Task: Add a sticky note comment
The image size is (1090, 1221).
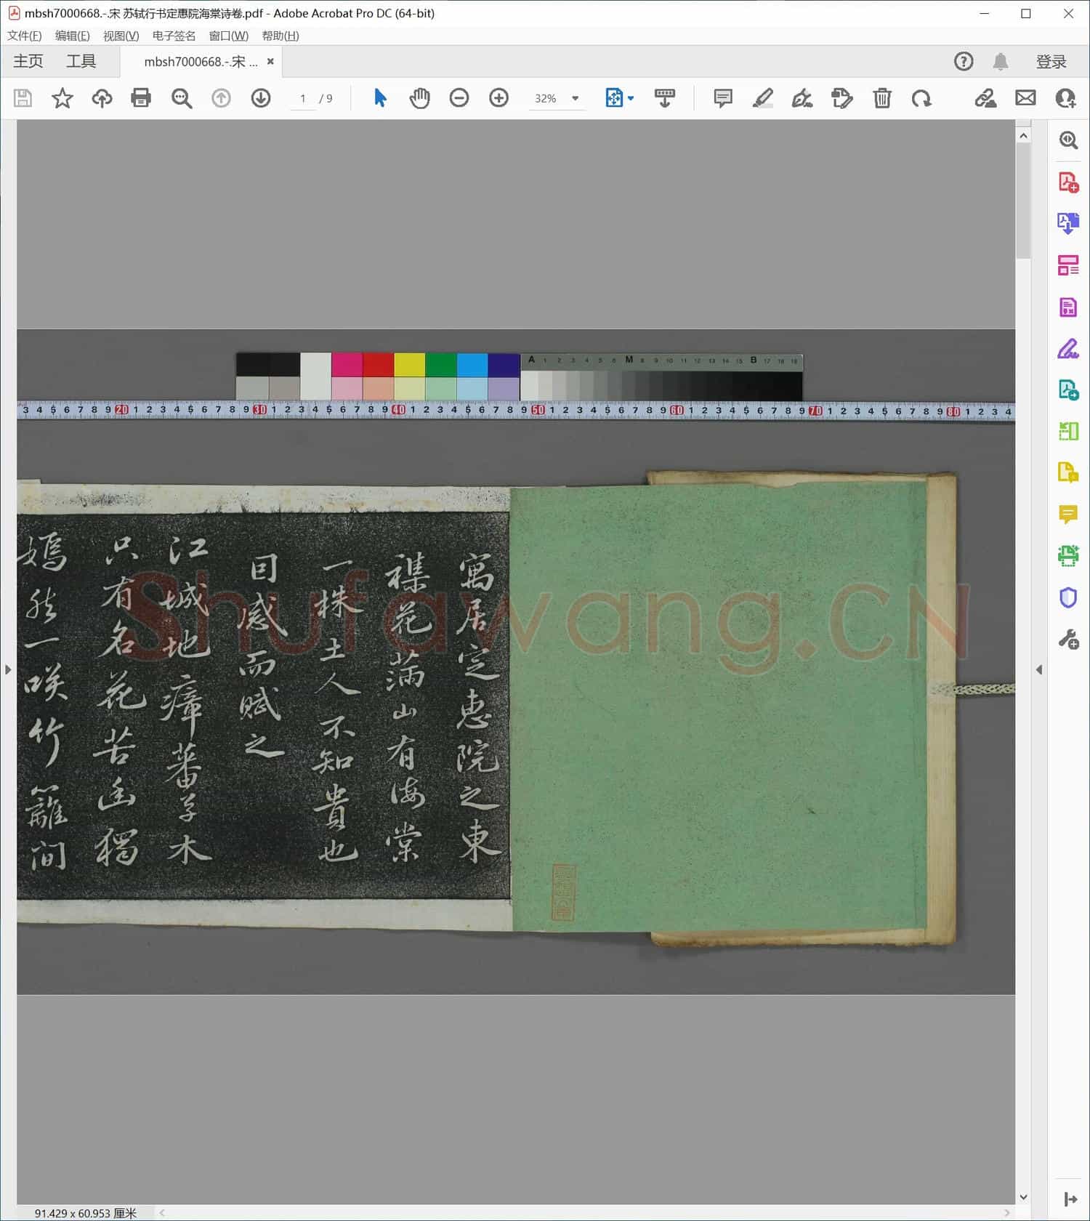Action: [723, 98]
